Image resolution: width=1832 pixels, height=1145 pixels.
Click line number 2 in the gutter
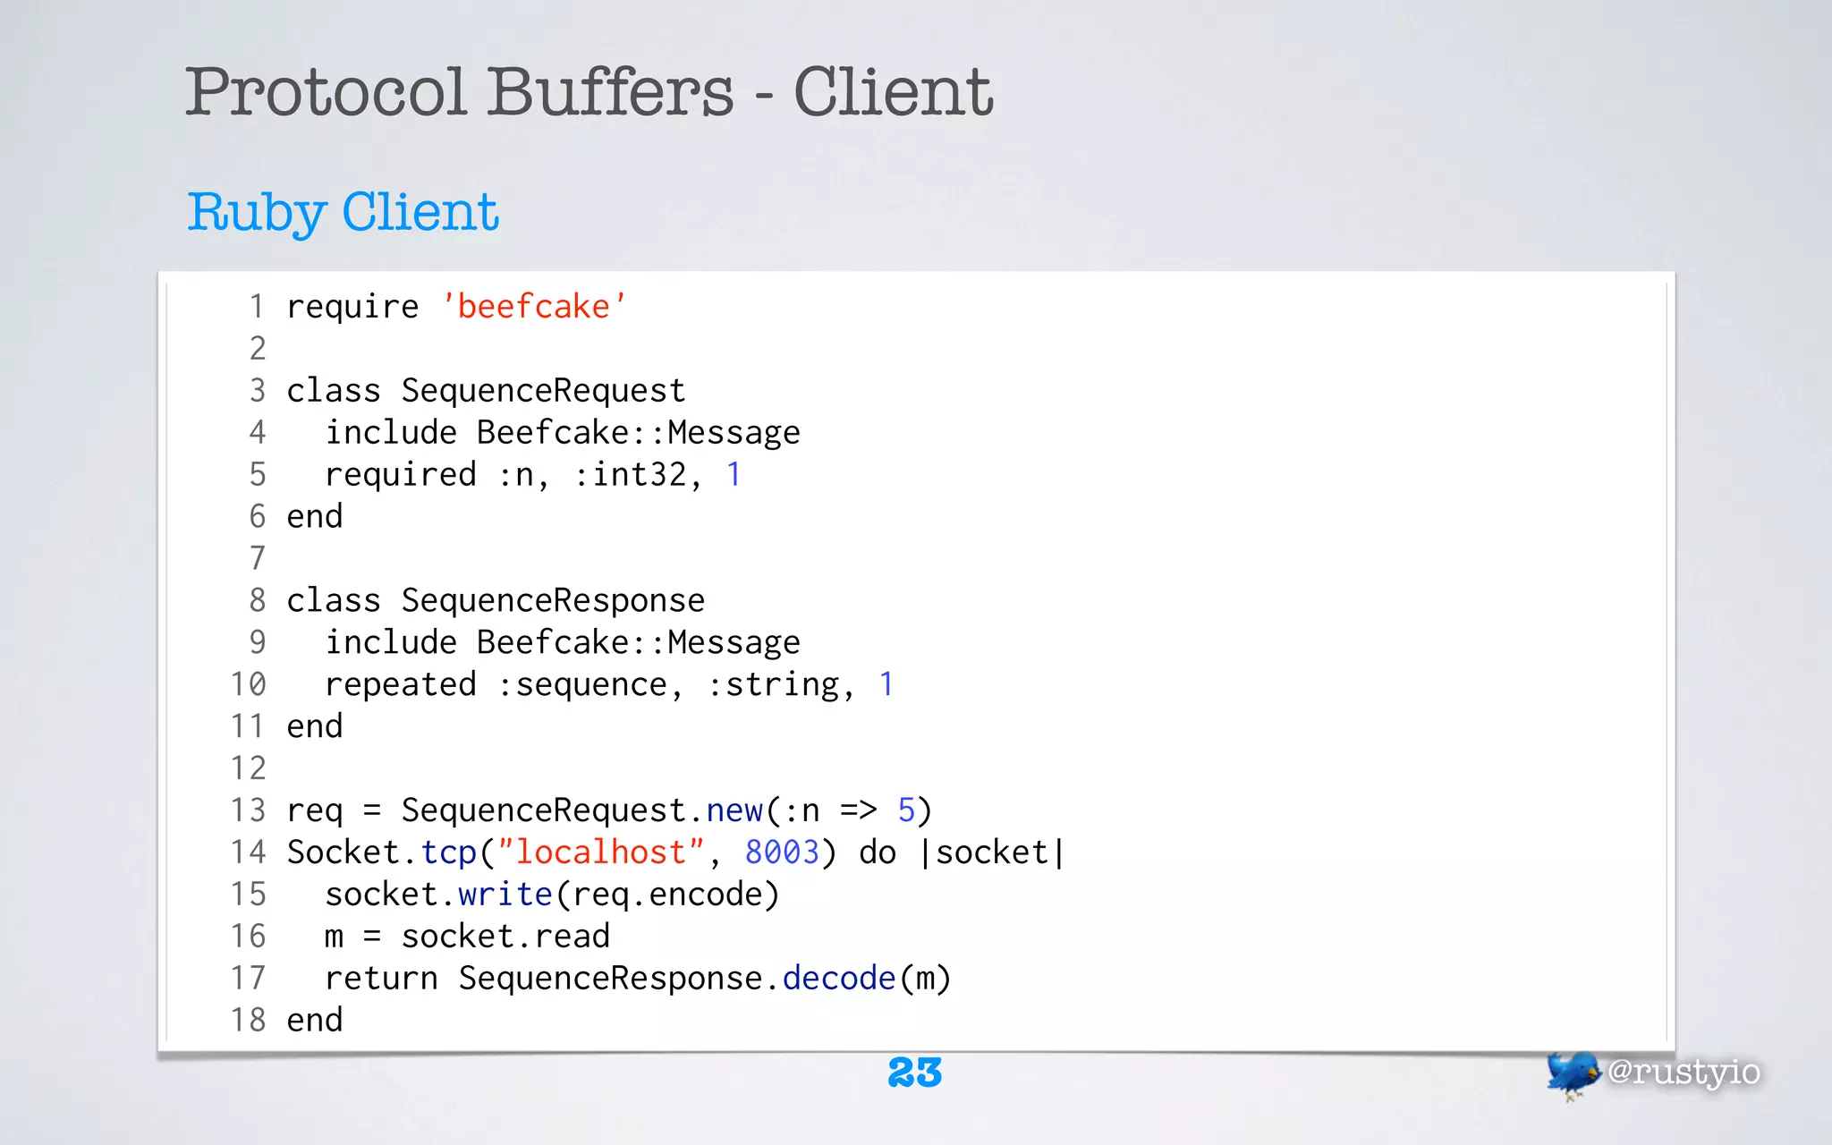point(258,349)
